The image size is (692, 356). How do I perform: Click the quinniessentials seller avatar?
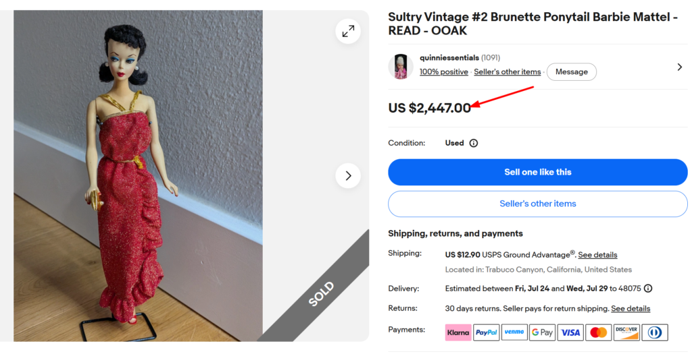(401, 67)
